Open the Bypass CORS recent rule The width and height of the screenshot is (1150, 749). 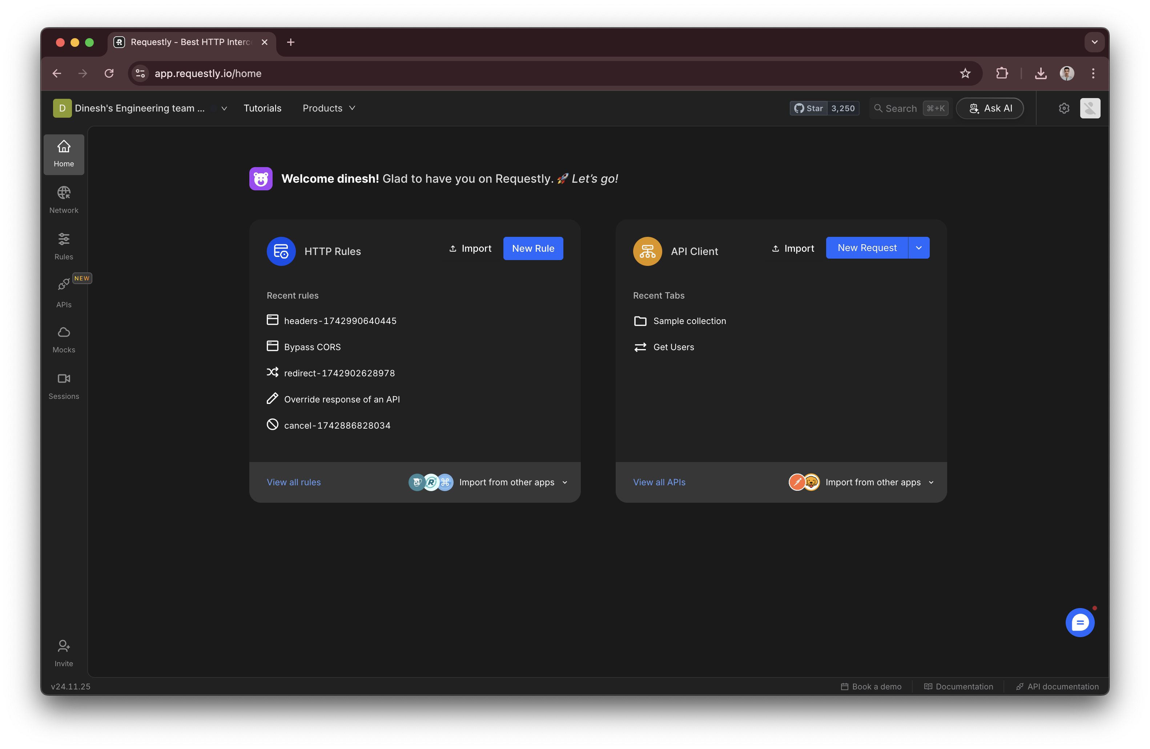312,347
